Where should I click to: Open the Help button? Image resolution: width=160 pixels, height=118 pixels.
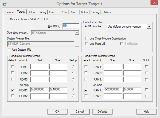pyautogui.click(x=146, y=112)
